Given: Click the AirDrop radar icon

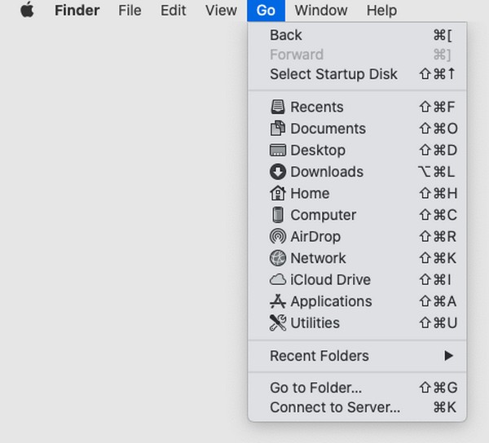Looking at the screenshot, I should tap(278, 236).
